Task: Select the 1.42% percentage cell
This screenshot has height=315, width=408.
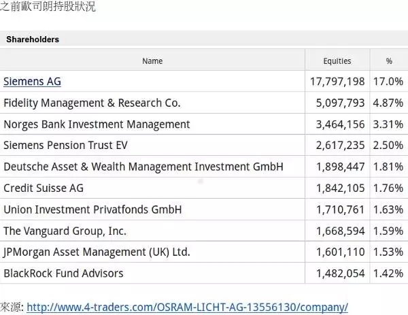Action: click(388, 273)
